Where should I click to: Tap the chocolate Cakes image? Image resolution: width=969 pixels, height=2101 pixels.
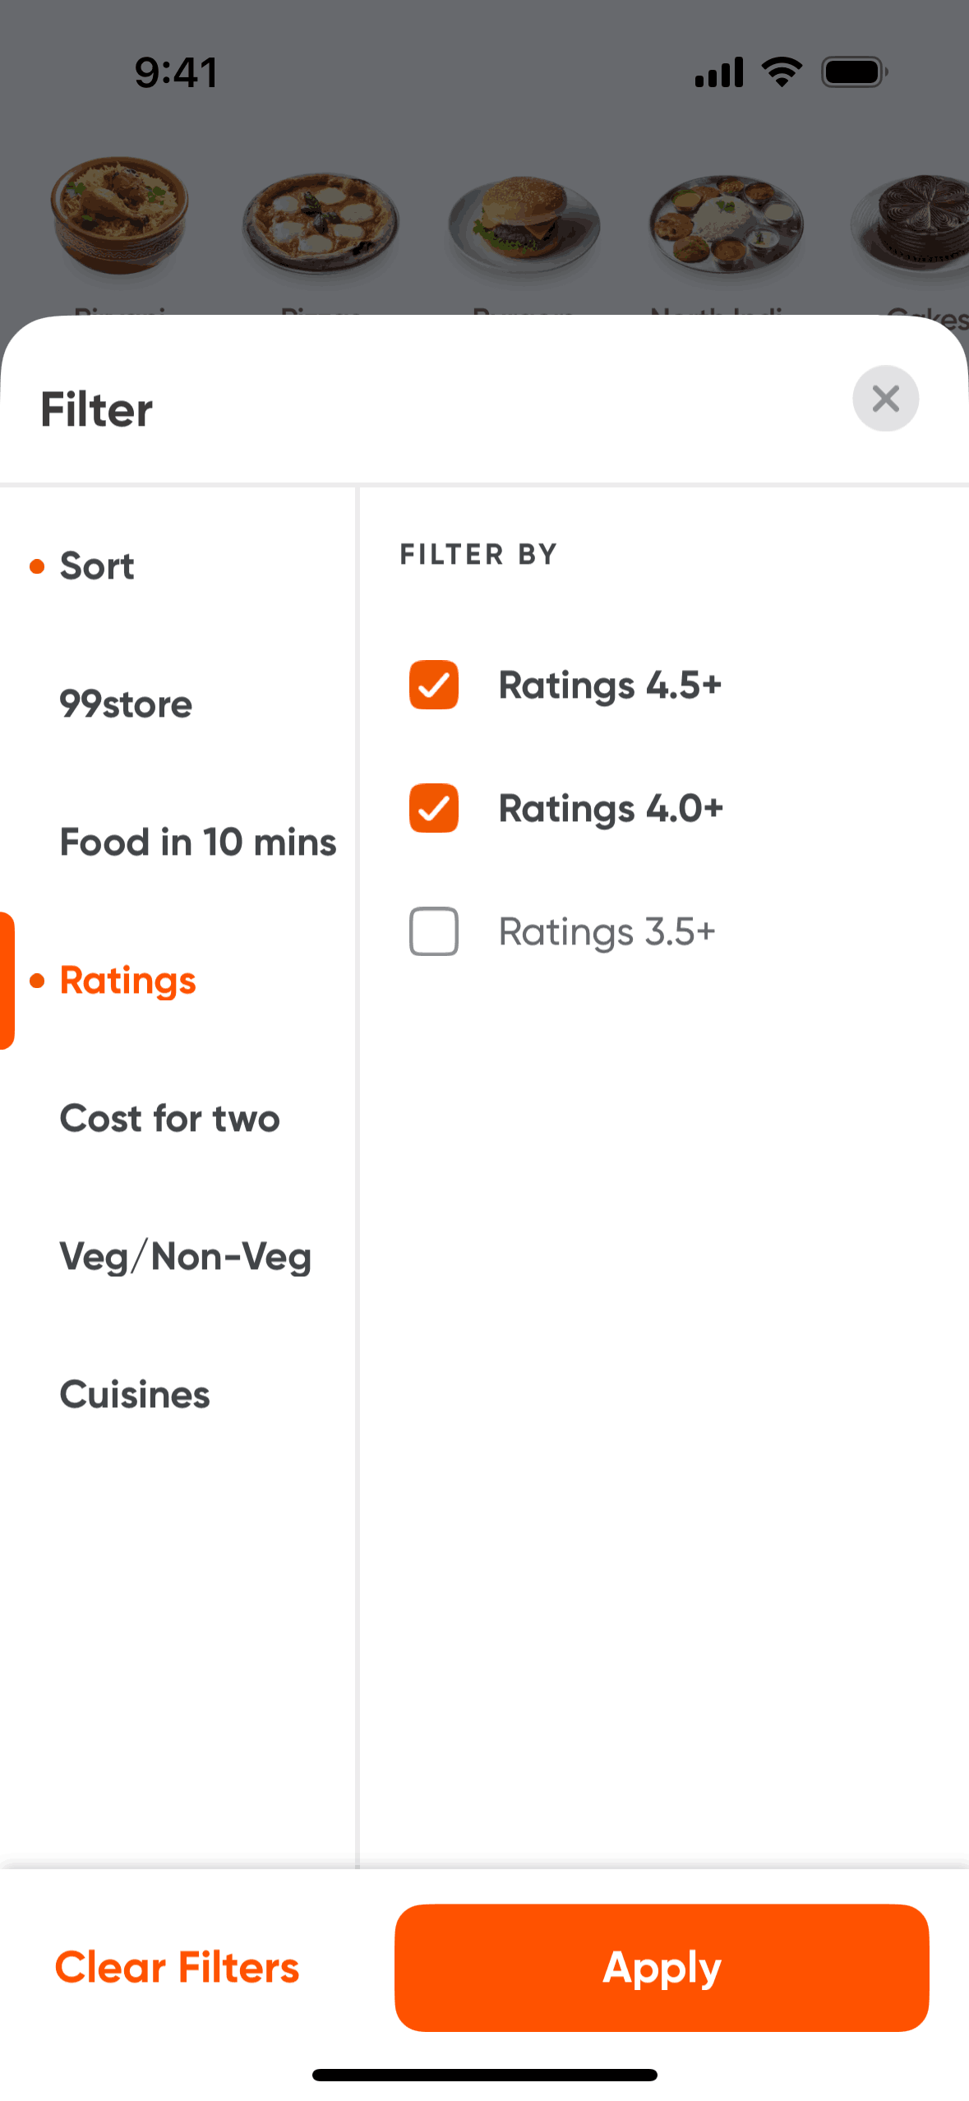click(x=914, y=222)
